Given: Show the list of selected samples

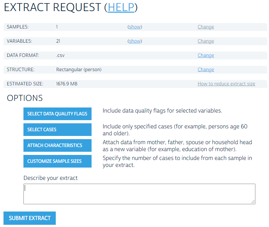Looking at the screenshot, I should coord(135,27).
